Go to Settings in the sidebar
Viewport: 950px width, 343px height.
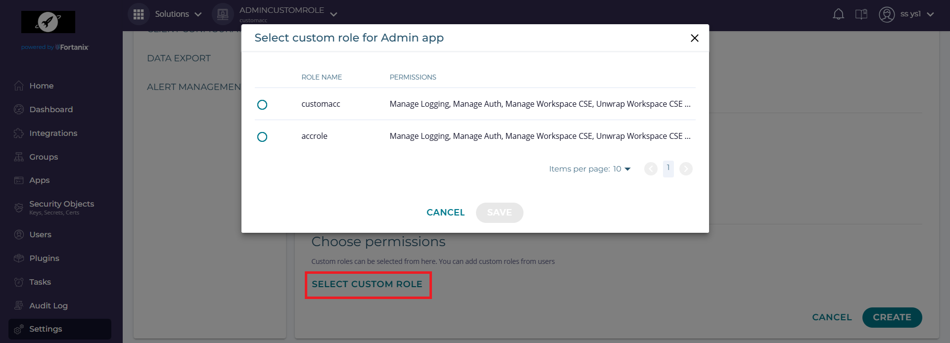46,329
